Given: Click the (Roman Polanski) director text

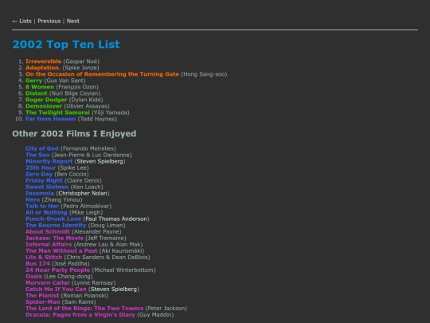Looking at the screenshot, I should pyautogui.click(x=84, y=296).
